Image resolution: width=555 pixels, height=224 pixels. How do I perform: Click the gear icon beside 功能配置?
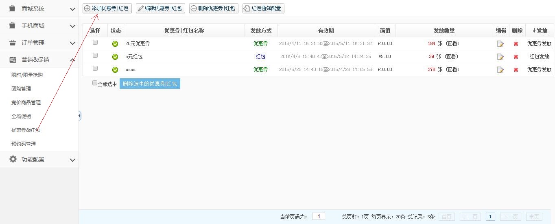[x=13, y=159]
